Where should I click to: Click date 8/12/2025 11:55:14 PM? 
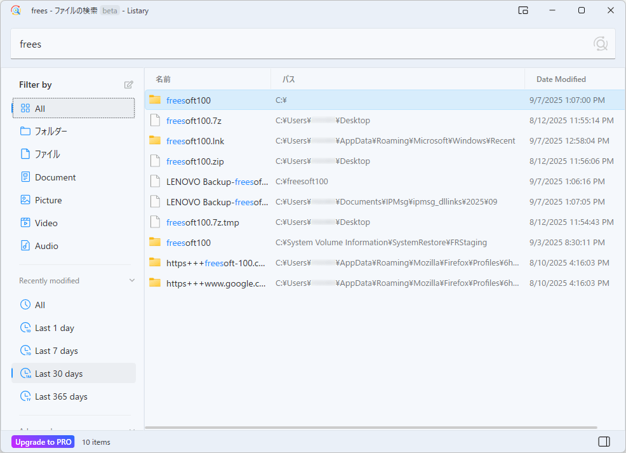pyautogui.click(x=571, y=120)
